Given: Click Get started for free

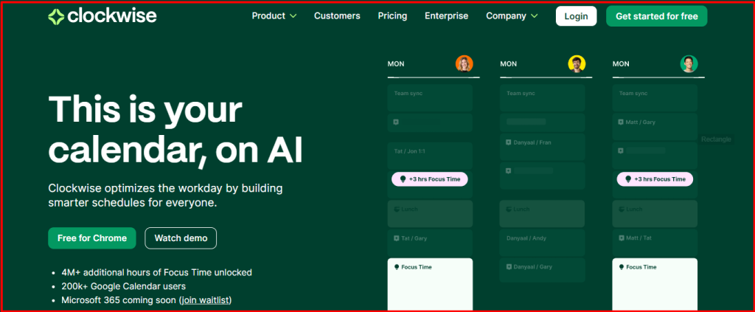Looking at the screenshot, I should (x=656, y=16).
